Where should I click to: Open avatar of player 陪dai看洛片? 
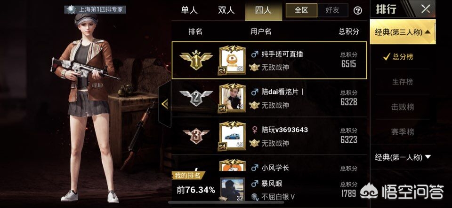pos(232,98)
